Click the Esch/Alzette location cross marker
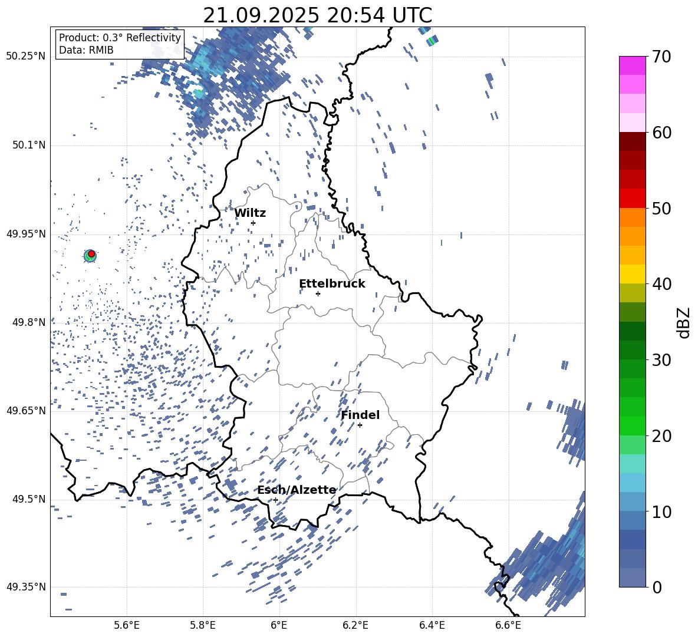This screenshot has height=637, width=698. pos(275,500)
